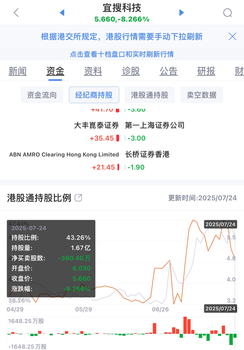244x350 pixels.
Task: Go back with the left chevron icon
Action: [16, 13]
